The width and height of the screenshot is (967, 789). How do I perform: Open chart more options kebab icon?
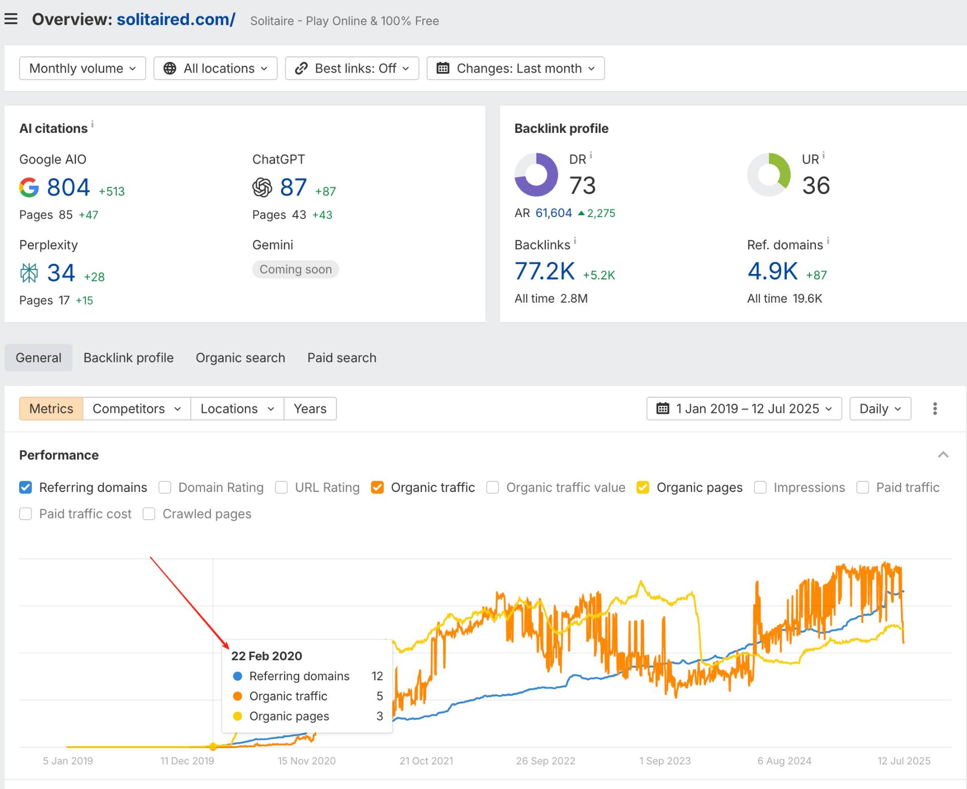[935, 409]
